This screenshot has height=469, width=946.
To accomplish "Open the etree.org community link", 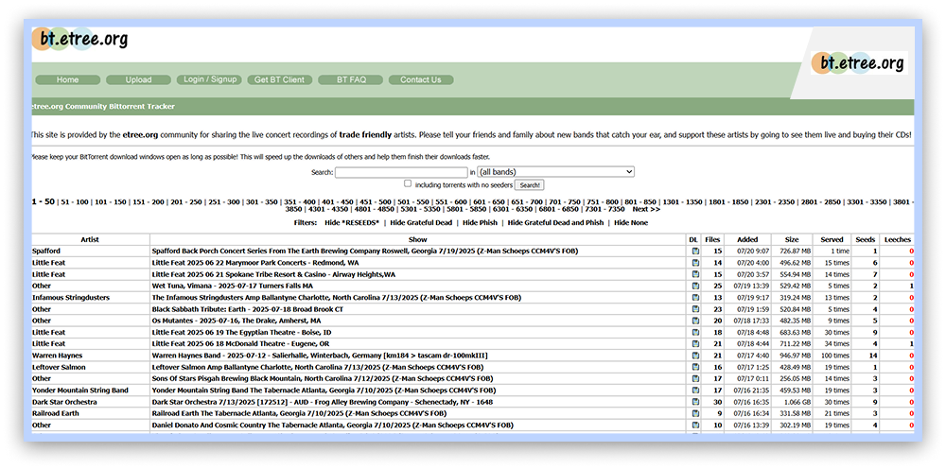I will click(x=140, y=134).
